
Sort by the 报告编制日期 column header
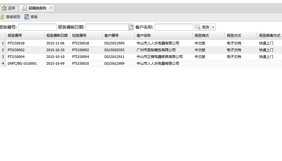click(57, 35)
